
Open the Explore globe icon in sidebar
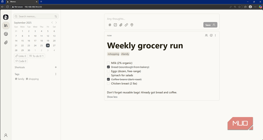6,34
